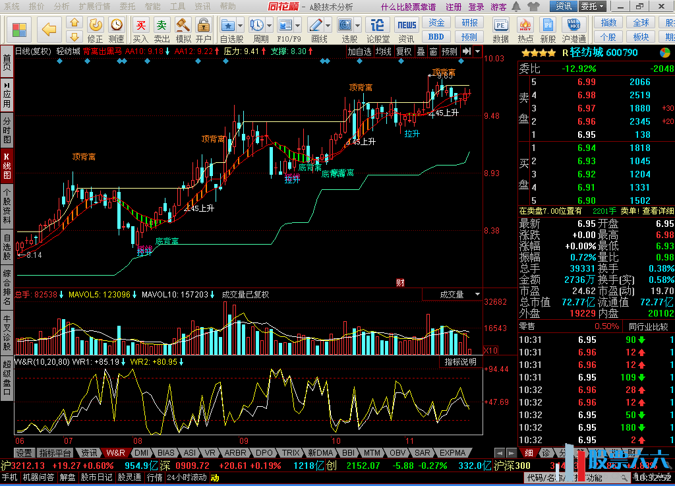Click the 卖出 (sell) toolbar icon

click(161, 30)
